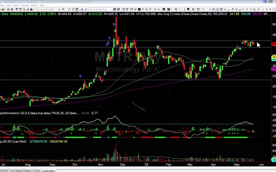Expand the symbol/command box dropdown arrow
276x172 pixels.
point(57,9)
